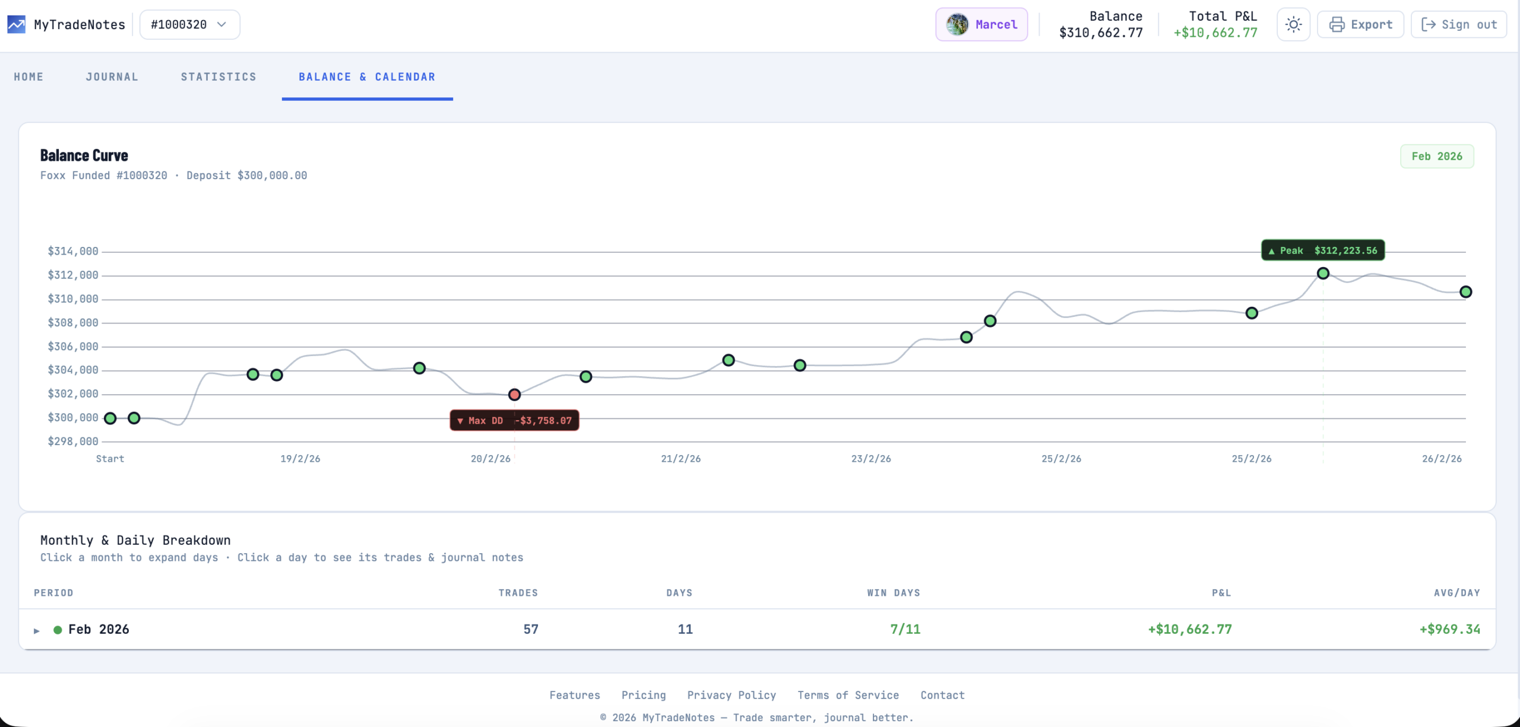This screenshot has height=727, width=1520.
Task: Toggle the light/dark theme sun icon
Action: click(x=1293, y=24)
